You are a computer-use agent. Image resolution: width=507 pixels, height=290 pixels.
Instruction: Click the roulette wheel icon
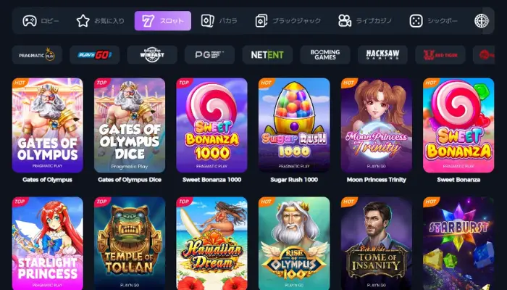click(482, 21)
